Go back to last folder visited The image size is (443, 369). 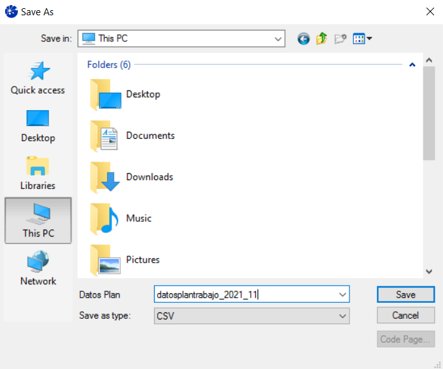(304, 39)
